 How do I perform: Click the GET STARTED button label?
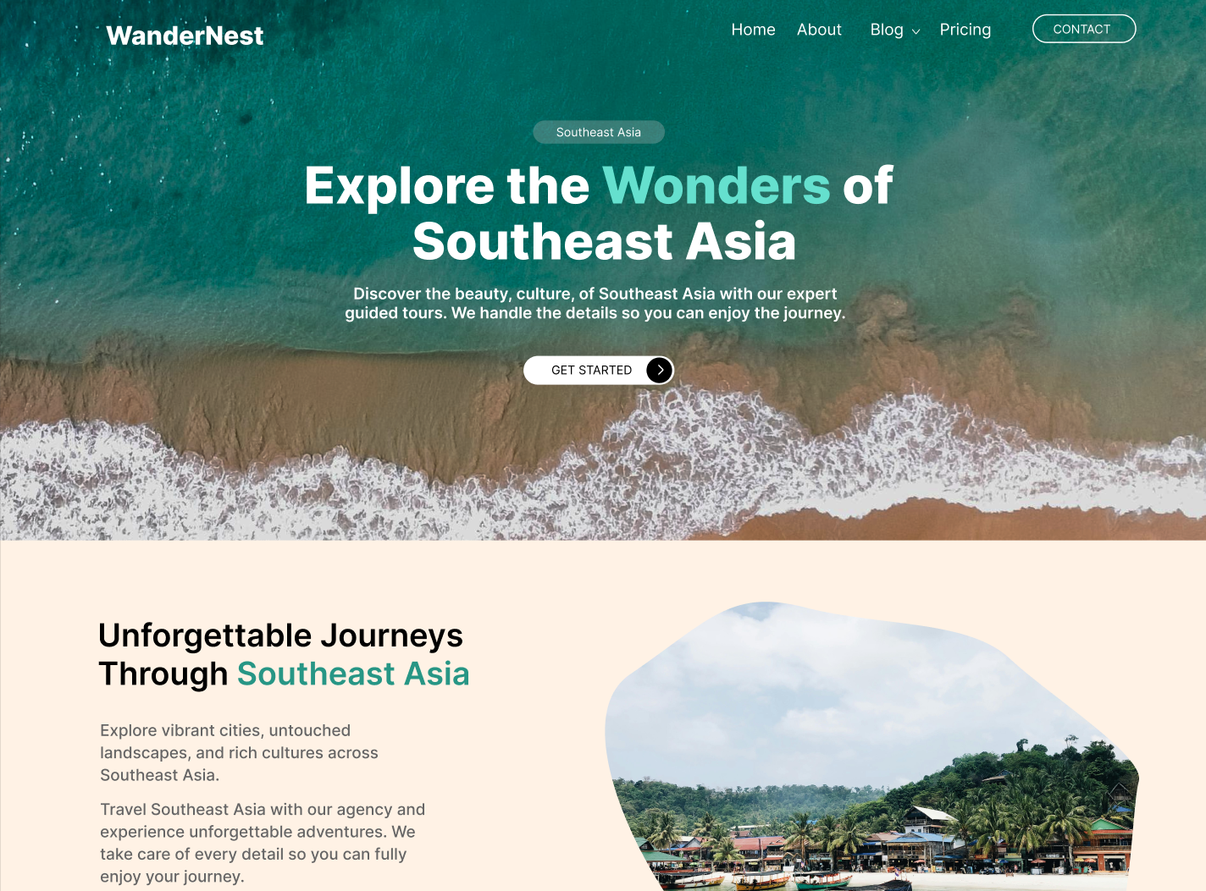591,371
